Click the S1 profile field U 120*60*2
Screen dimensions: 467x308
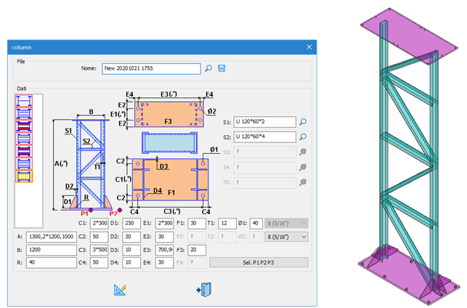pyautogui.click(x=265, y=122)
